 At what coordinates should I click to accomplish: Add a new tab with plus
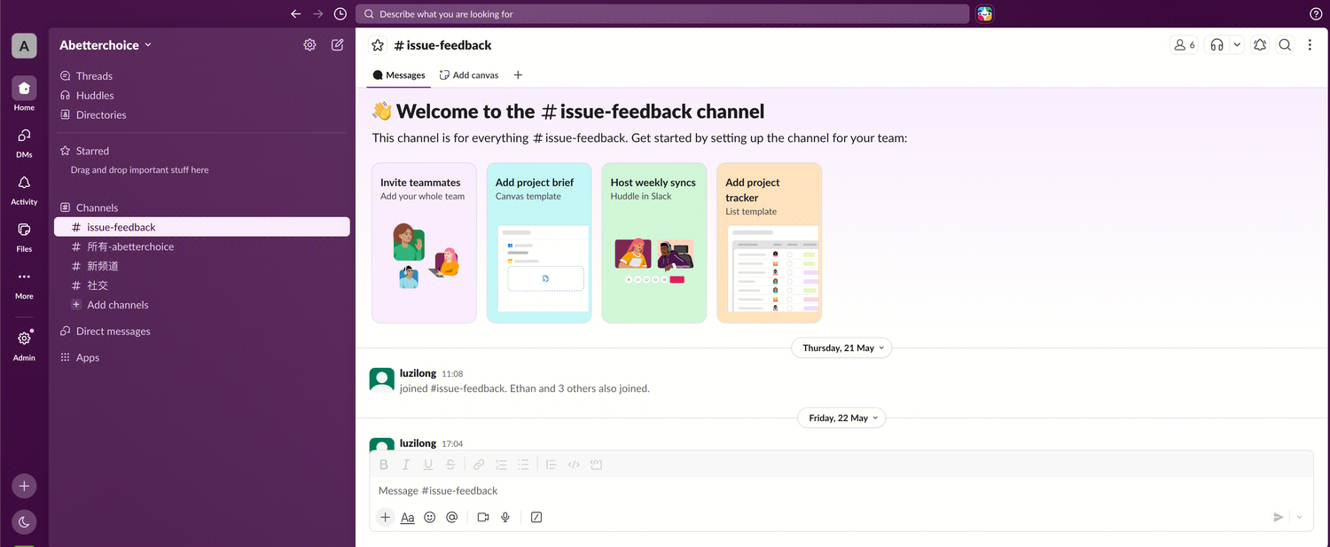[x=518, y=75]
